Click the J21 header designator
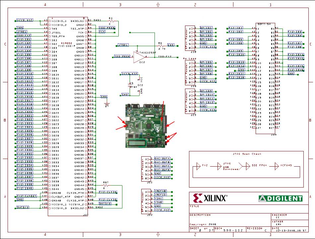This screenshot has height=239, width=315. tap(150, 182)
